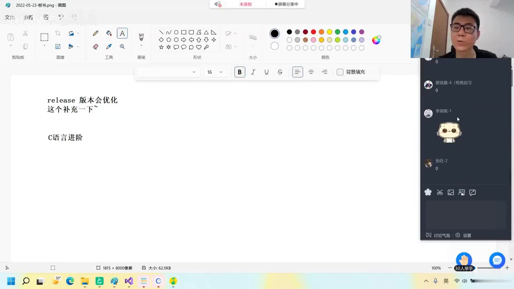The image size is (514, 289).
Task: Click the 未录制 recording status
Action: coord(245,4)
